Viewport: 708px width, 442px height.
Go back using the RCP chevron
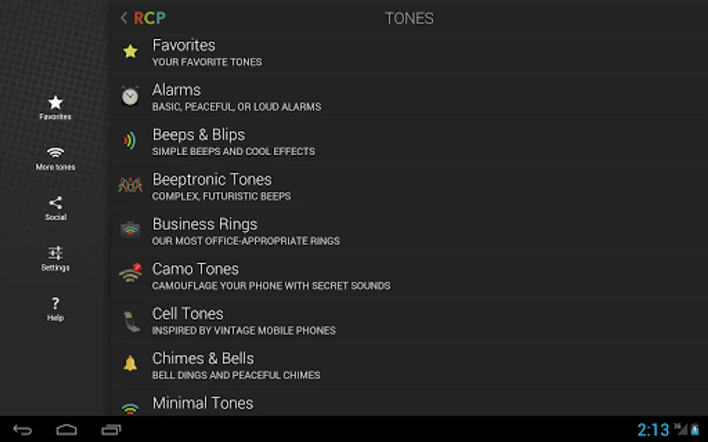point(124,18)
